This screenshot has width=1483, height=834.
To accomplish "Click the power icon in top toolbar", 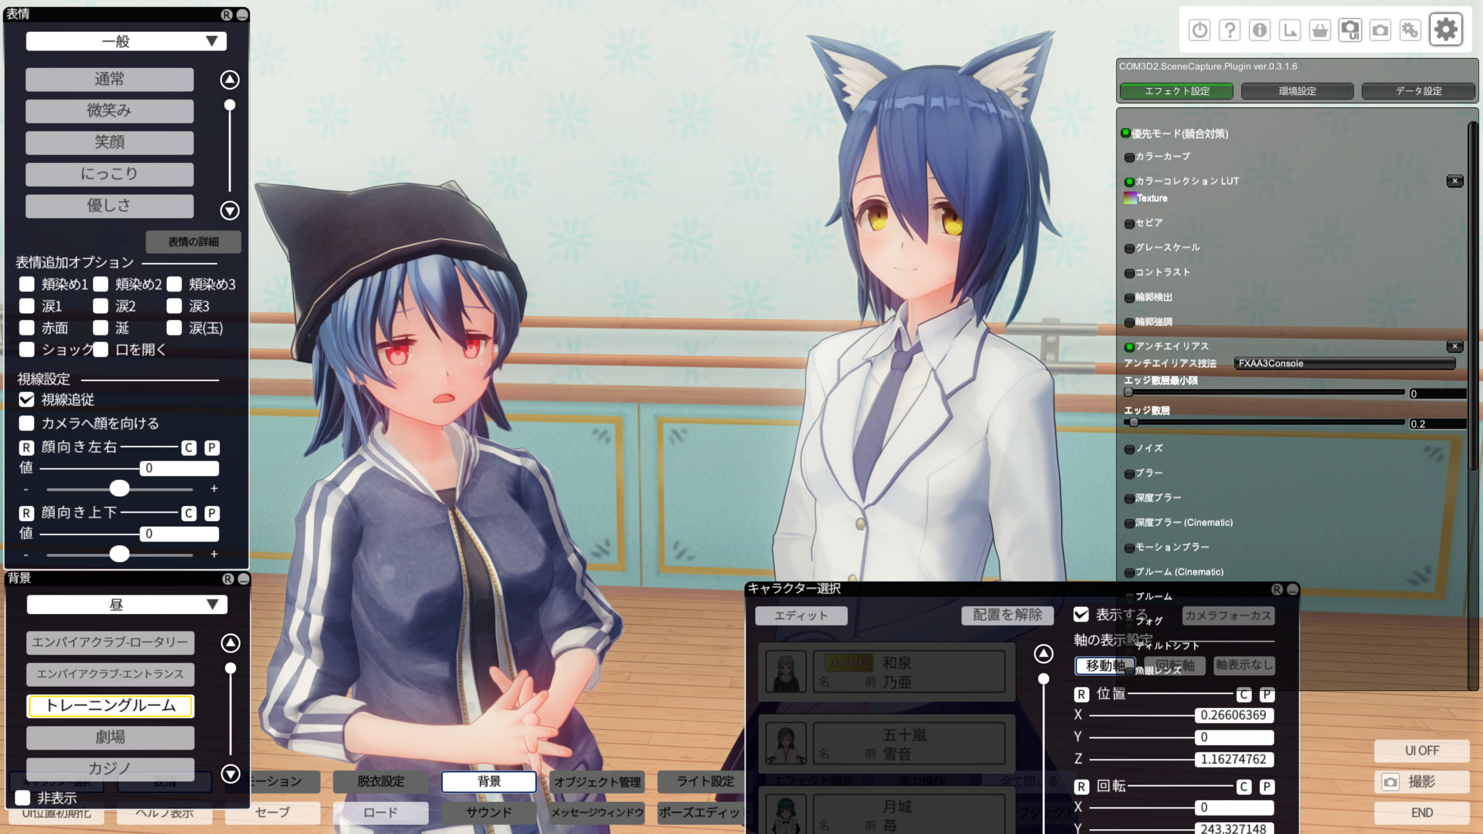I will pyautogui.click(x=1199, y=30).
